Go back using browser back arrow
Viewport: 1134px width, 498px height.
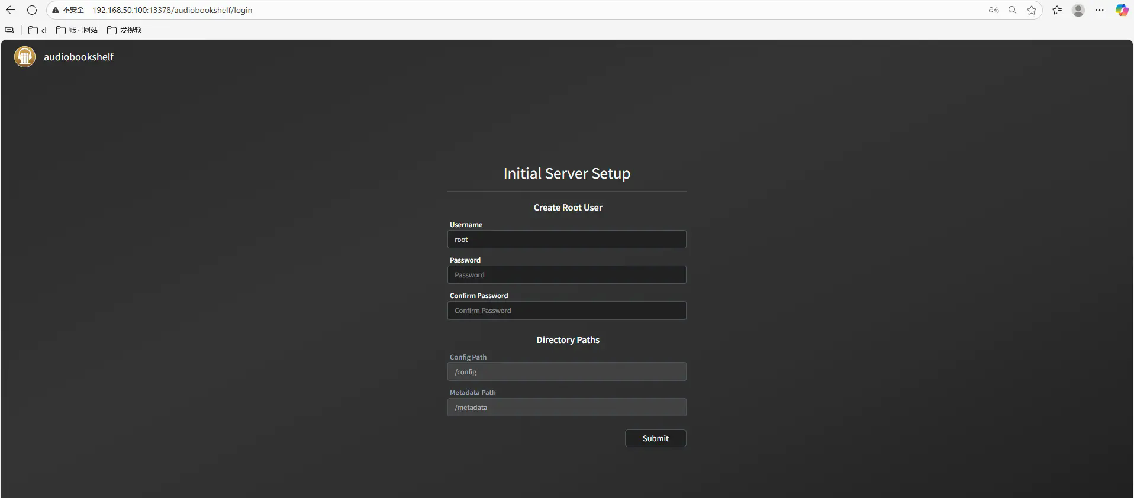(x=11, y=10)
